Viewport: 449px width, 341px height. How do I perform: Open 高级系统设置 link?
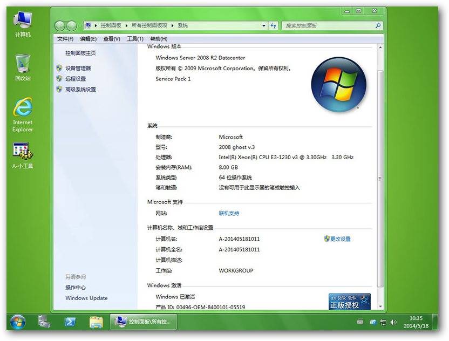coord(80,90)
